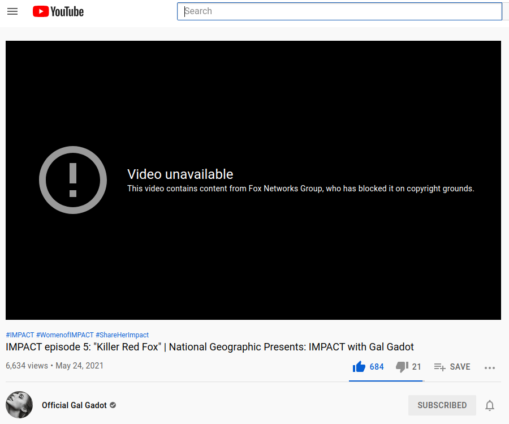Click the #IMPACT hashtag link

[20, 335]
